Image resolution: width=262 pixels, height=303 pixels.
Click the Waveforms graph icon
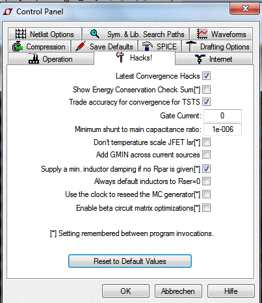point(202,34)
